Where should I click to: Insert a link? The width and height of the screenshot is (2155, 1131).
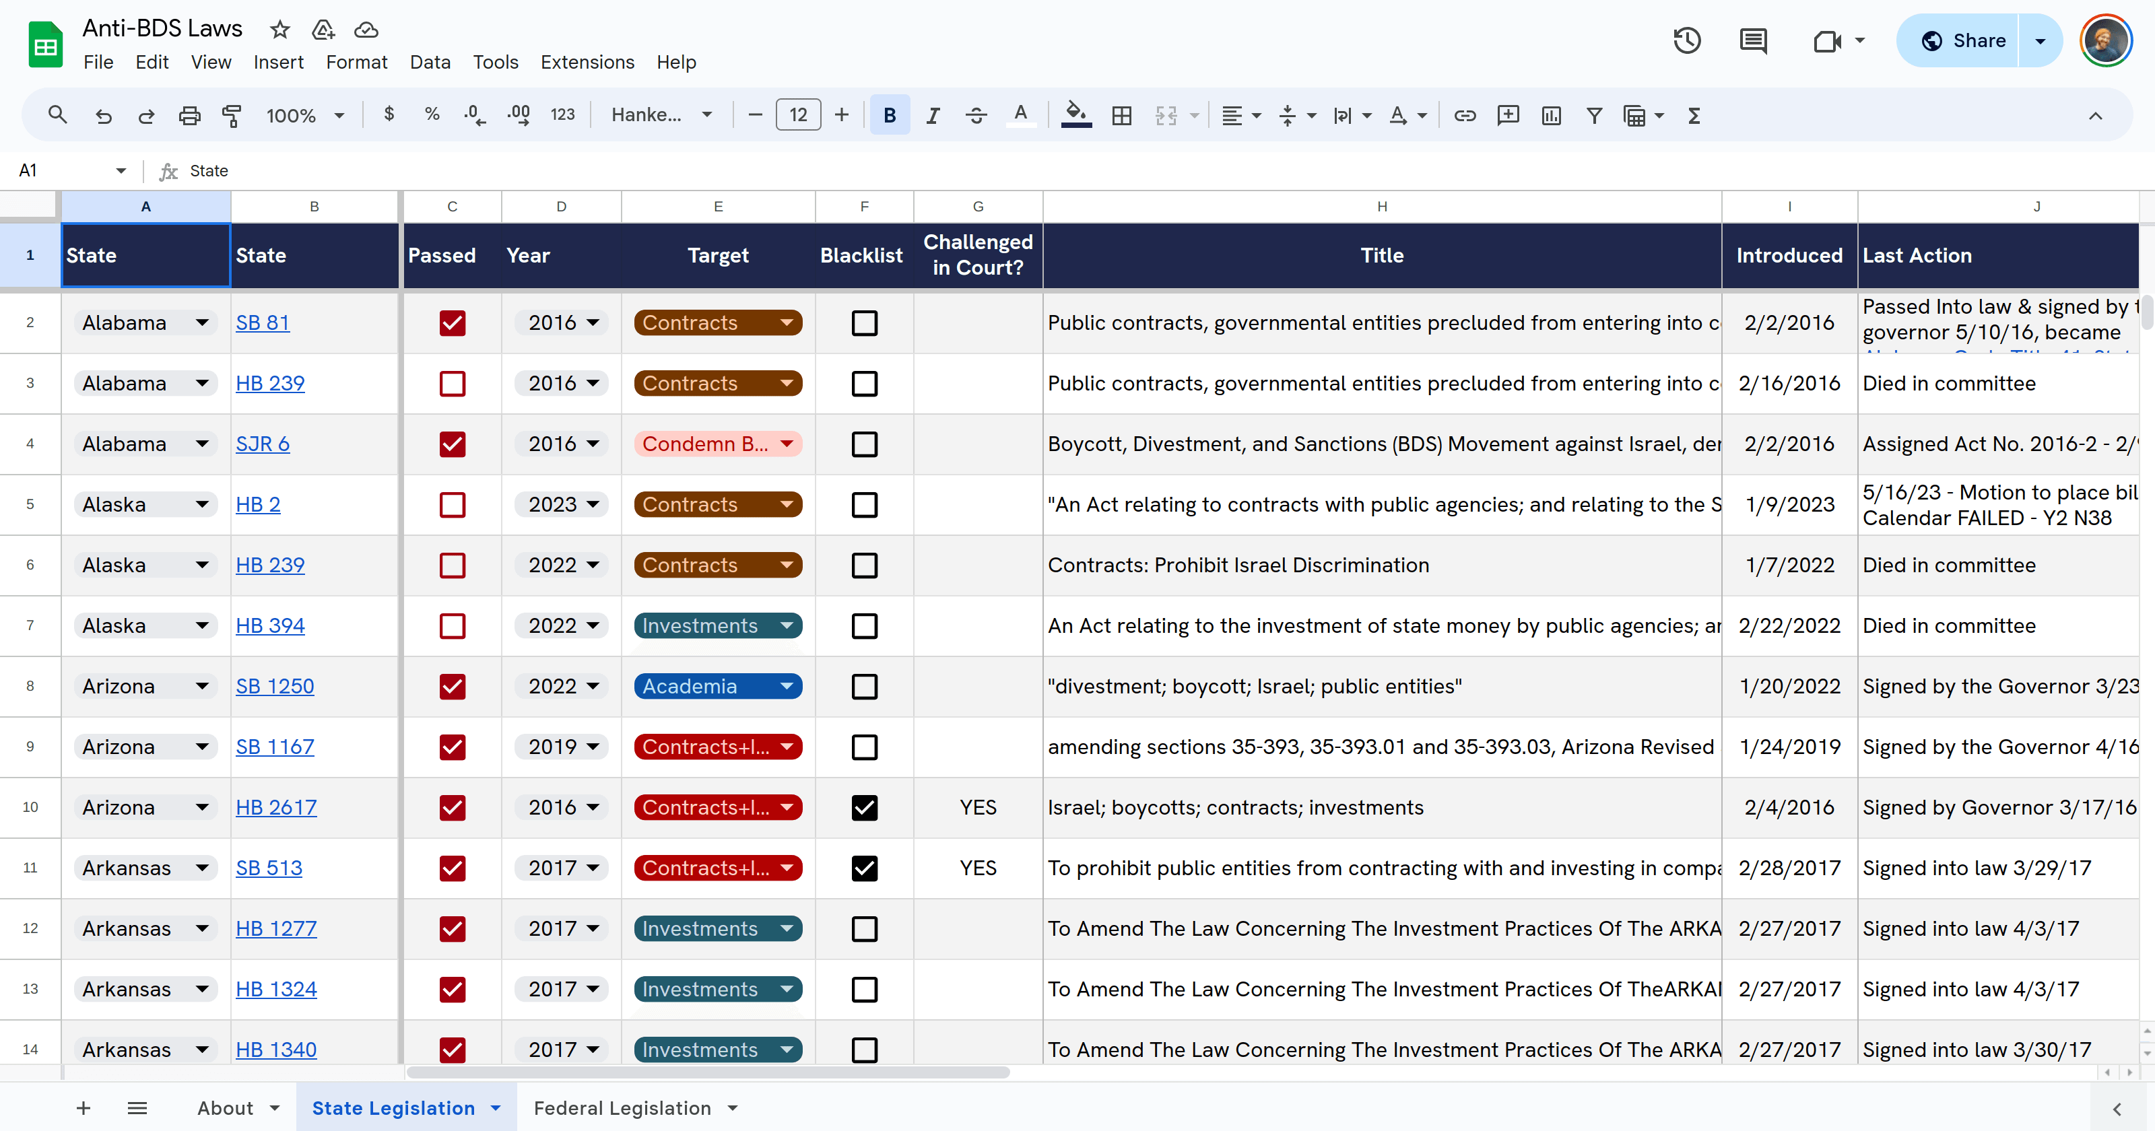pos(1465,115)
